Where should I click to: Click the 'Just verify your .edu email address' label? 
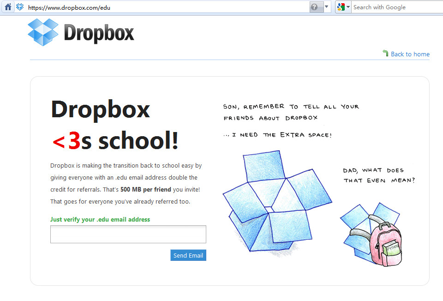(100, 219)
